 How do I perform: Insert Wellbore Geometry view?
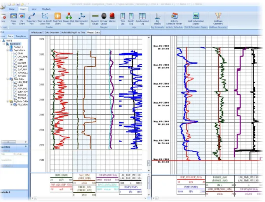click(x=218, y=19)
